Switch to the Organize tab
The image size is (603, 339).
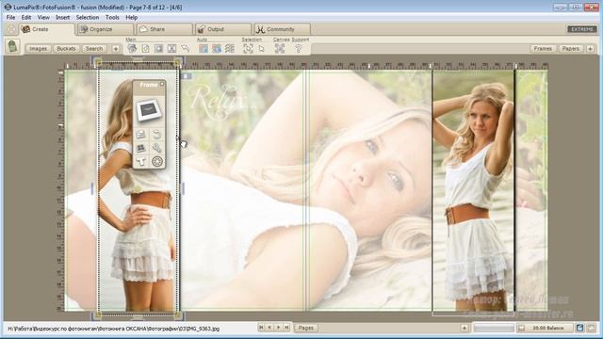click(x=106, y=29)
